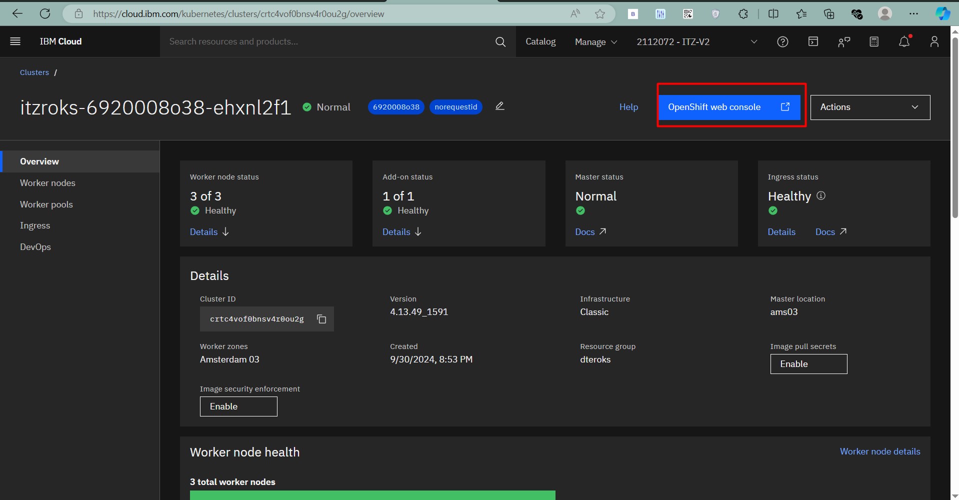Open split screen view

[773, 13]
